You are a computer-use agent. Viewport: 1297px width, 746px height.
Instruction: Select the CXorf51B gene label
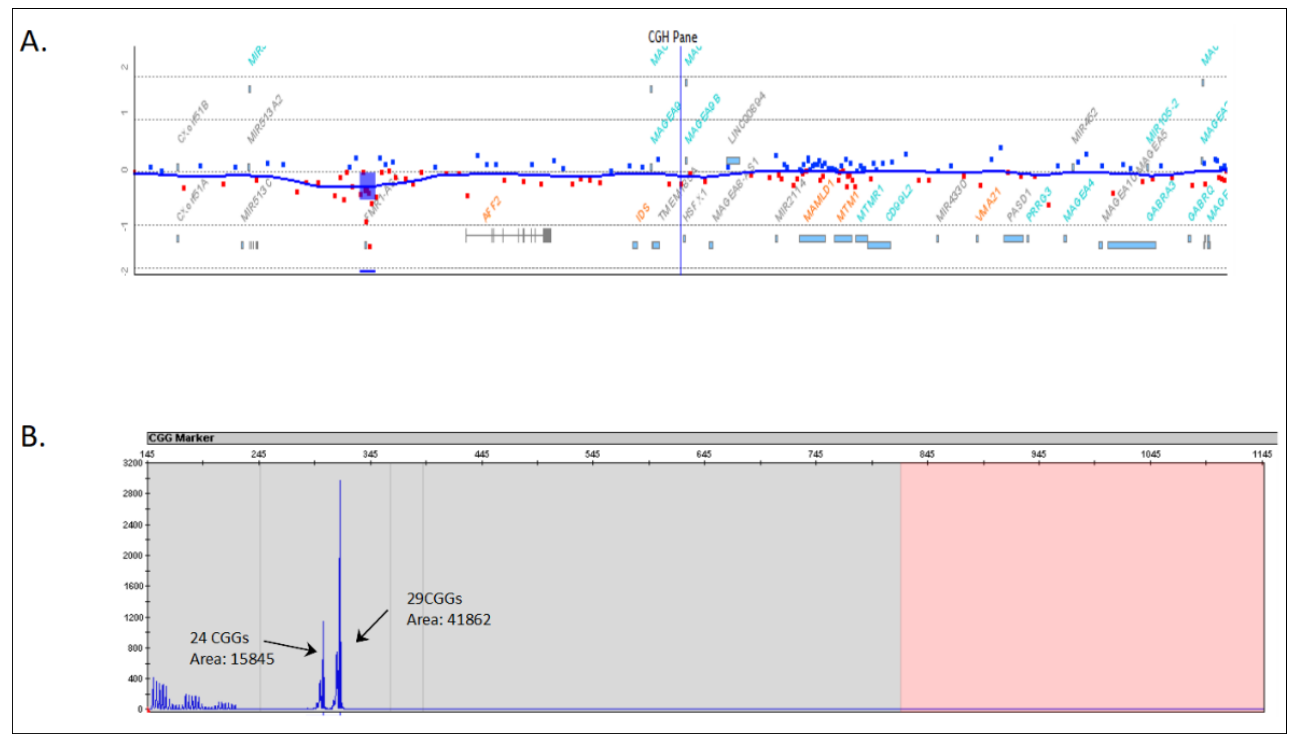click(x=193, y=122)
